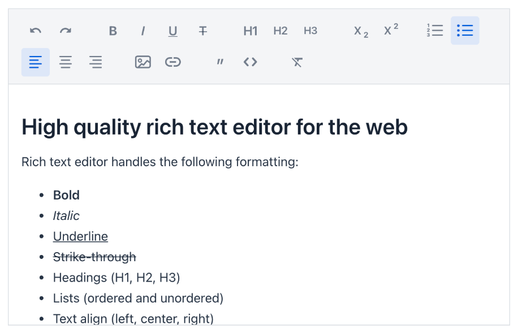This screenshot has height=333, width=518.
Task: Insert a code block
Action: pos(251,62)
